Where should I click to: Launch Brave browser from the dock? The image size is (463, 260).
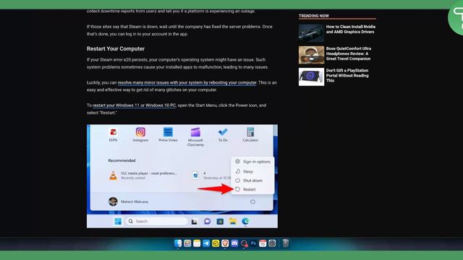click(225, 243)
